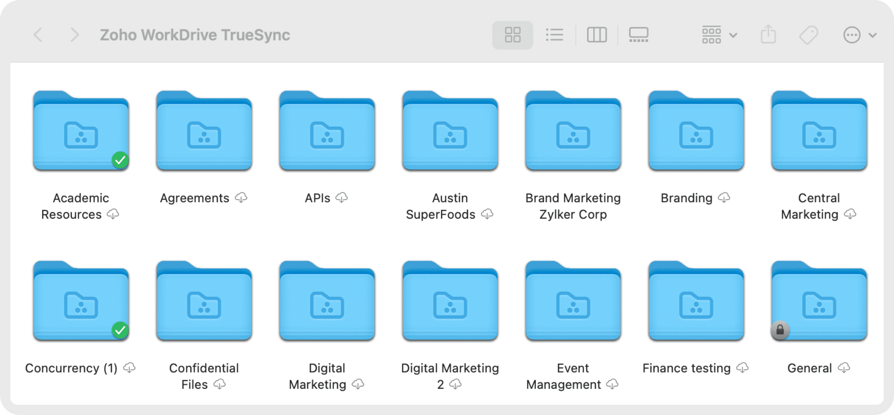
Task: Click the green sync checkmark on Concurrency (1)
Action: pyautogui.click(x=120, y=330)
